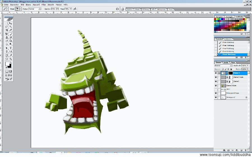Open the Histogramm tab in palette well
Screen dimensions: 252x157
[161, 9]
